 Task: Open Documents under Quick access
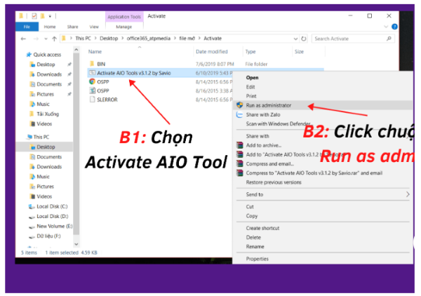coord(49,84)
